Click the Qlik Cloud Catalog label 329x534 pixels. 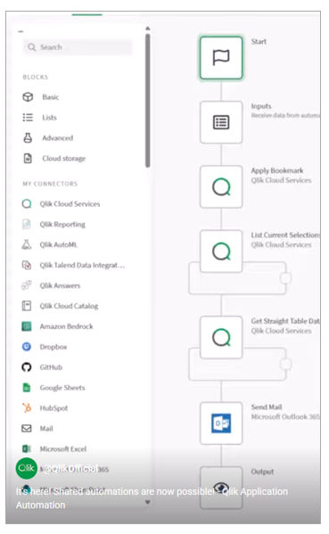[x=69, y=306]
